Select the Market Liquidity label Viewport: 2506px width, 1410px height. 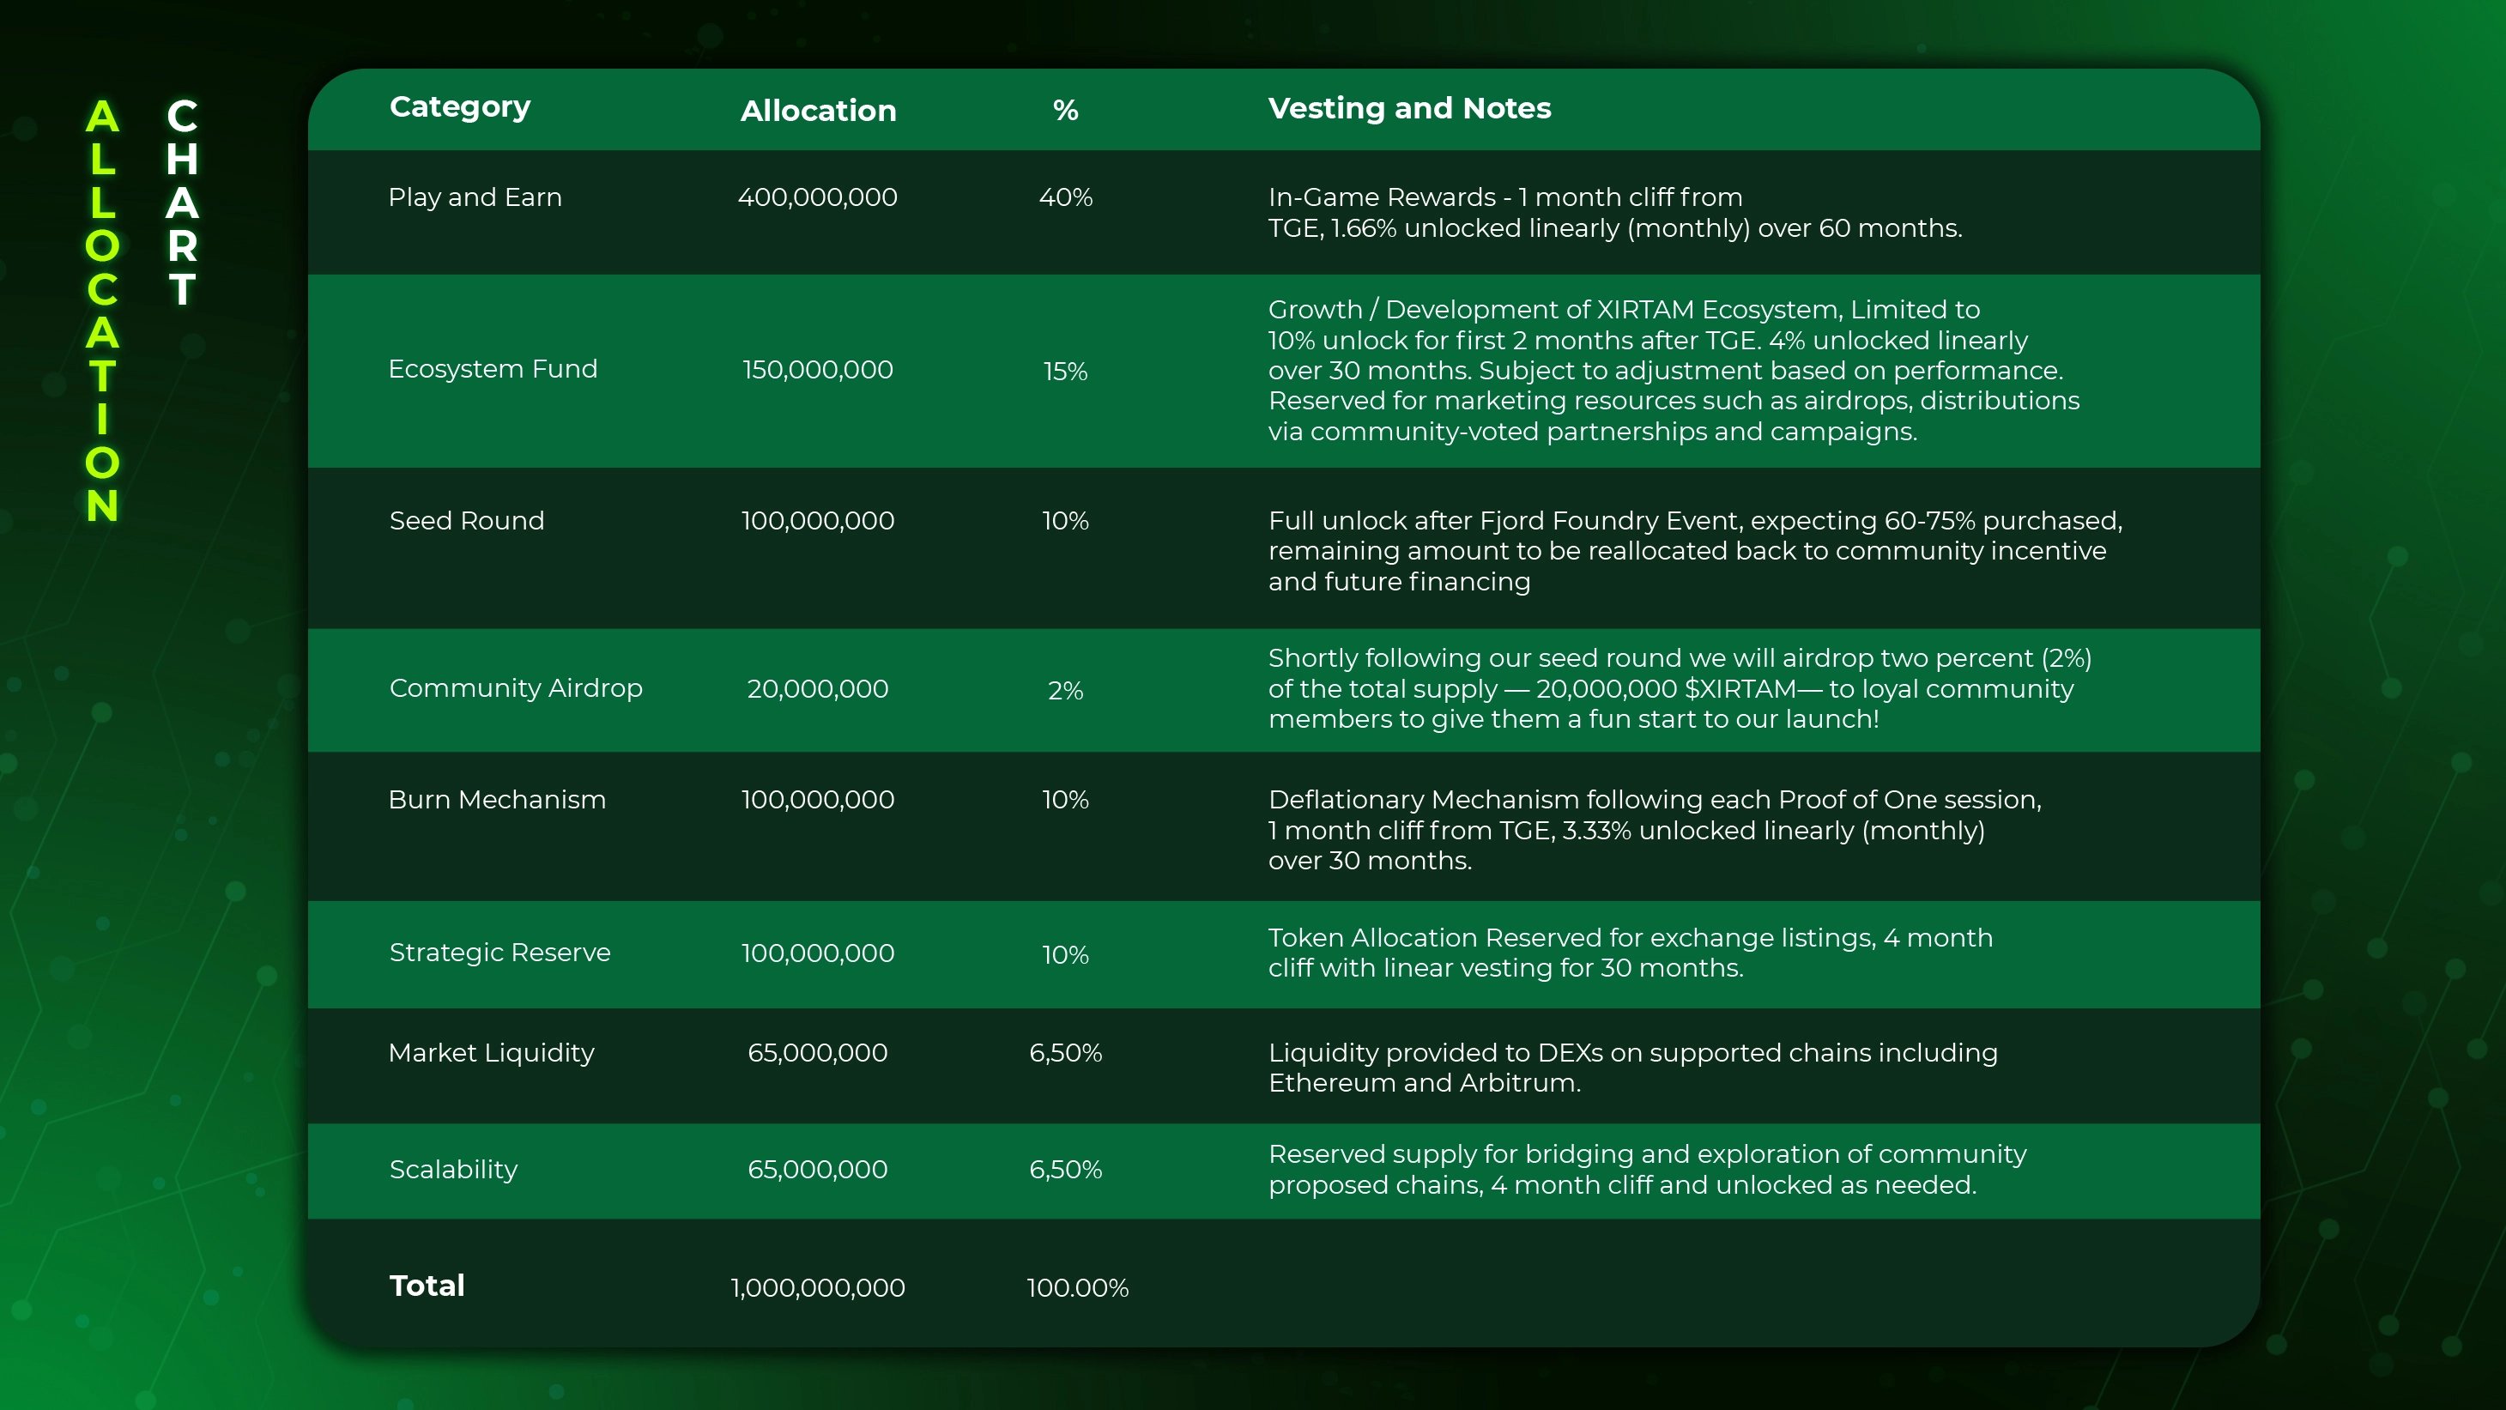pyautogui.click(x=490, y=1053)
